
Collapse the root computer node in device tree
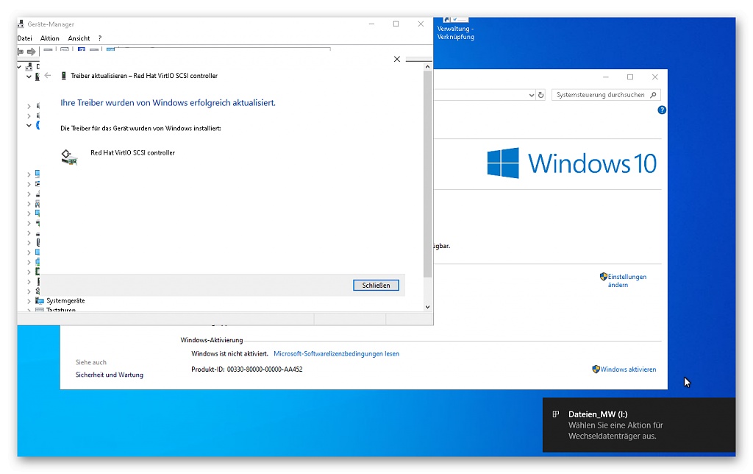pyautogui.click(x=20, y=67)
